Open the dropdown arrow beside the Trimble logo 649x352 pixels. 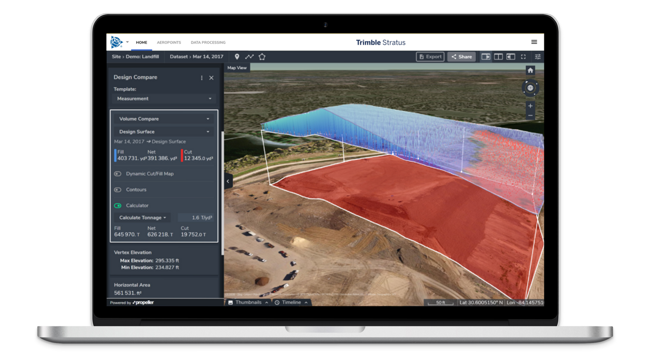point(127,42)
